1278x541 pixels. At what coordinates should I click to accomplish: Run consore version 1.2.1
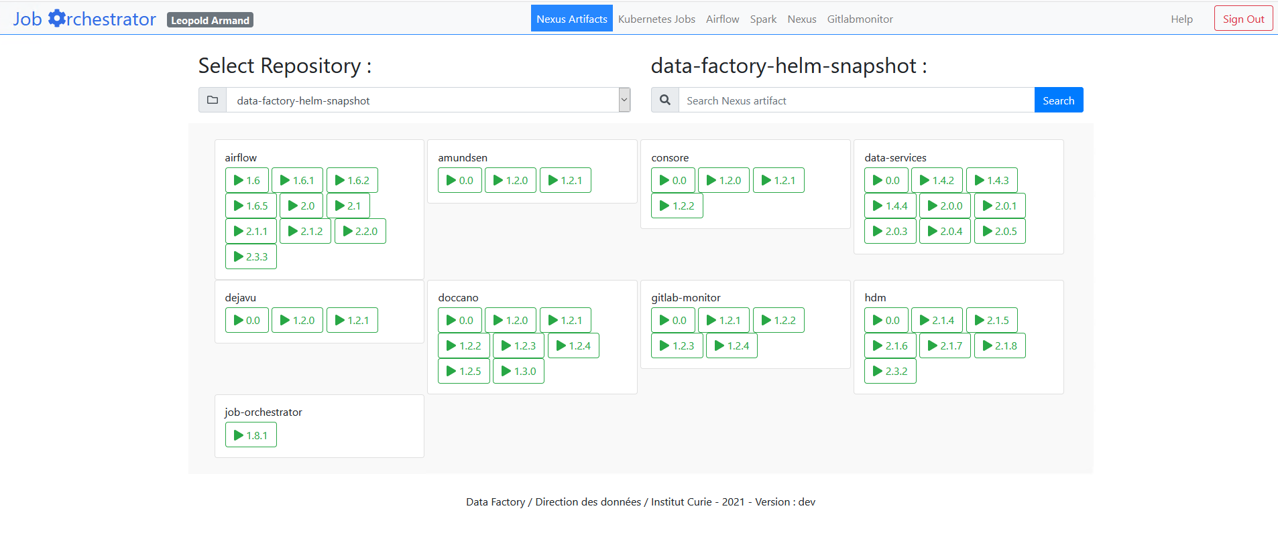click(x=778, y=180)
